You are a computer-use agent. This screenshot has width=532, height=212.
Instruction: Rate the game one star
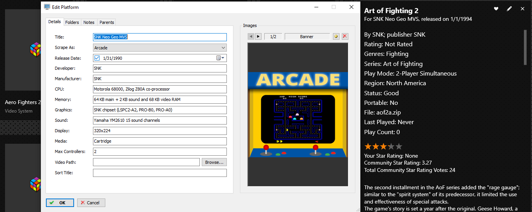[368, 146]
